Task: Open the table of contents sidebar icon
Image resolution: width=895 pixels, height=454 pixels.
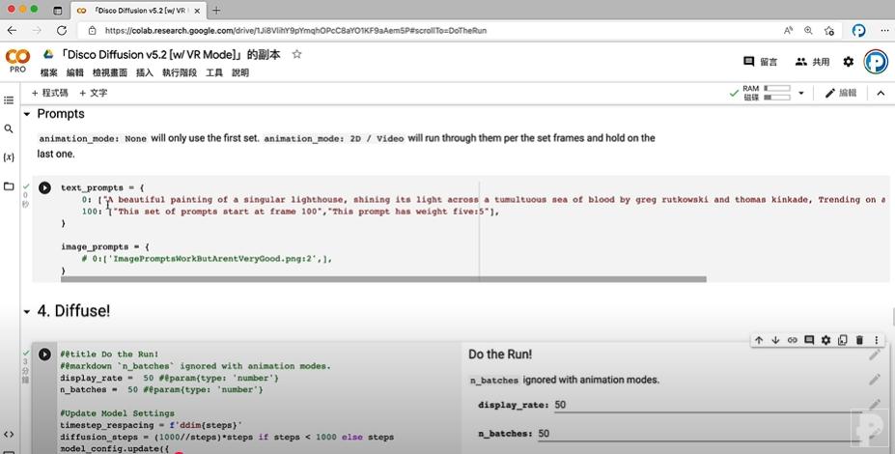Action: coord(9,100)
